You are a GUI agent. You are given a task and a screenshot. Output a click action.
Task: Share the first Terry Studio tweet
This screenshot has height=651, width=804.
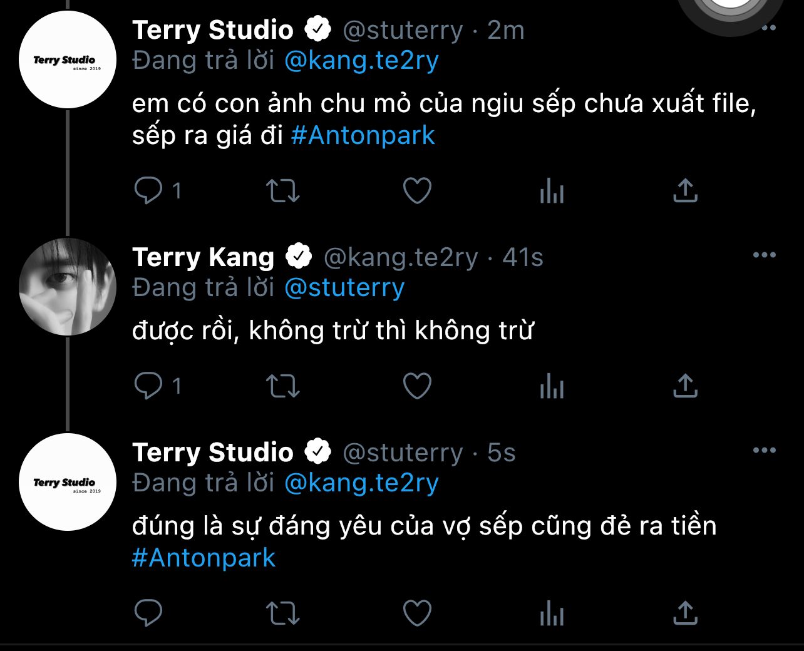coord(685,191)
